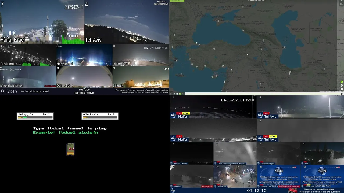Select North Israel camera 5 feed
The image size is (344, 193).
(84, 55)
